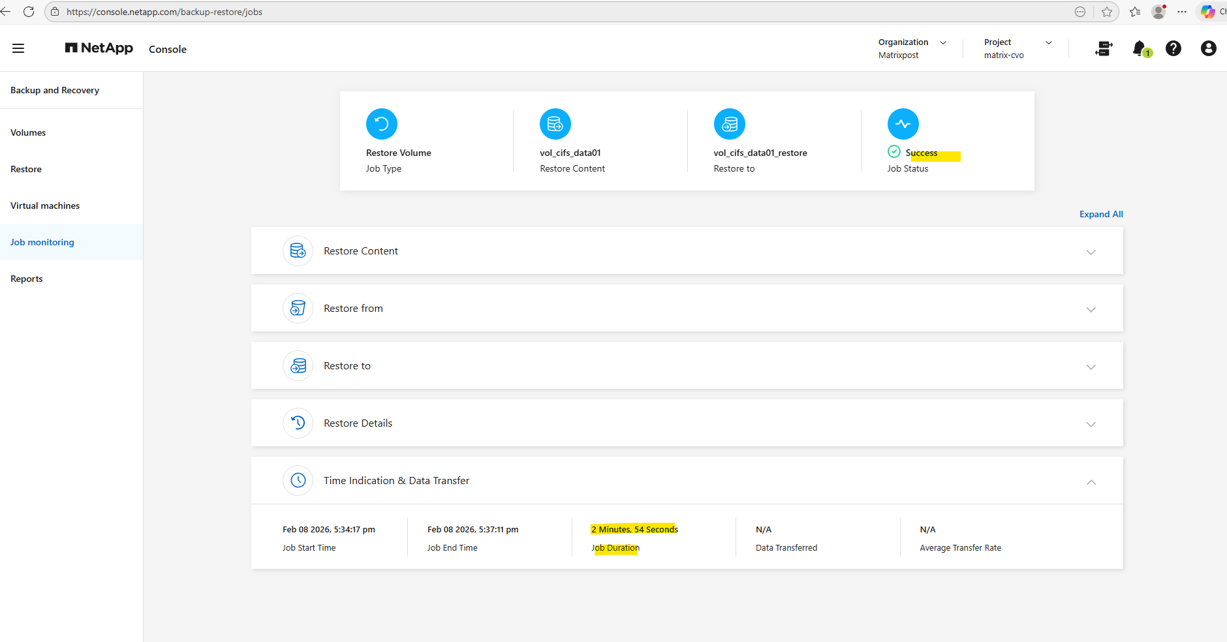This screenshot has height=642, width=1227.
Task: Click the Restore Volume job type icon
Action: click(382, 124)
